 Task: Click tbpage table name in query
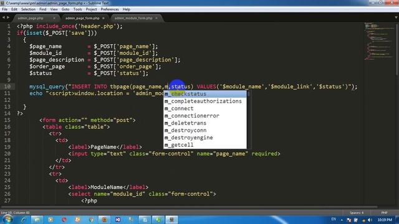pos(120,87)
